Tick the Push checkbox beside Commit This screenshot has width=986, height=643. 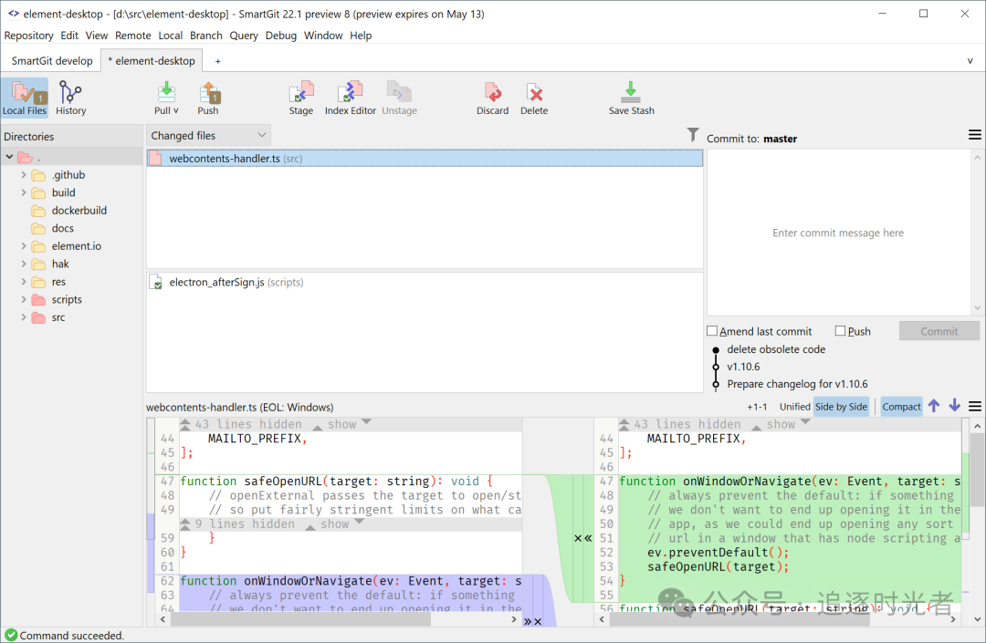[x=840, y=331]
